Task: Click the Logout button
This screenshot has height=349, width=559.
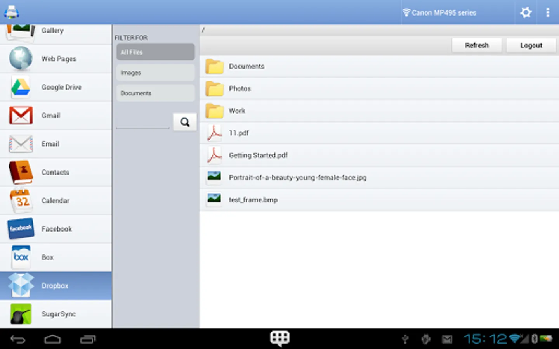Action: (531, 45)
